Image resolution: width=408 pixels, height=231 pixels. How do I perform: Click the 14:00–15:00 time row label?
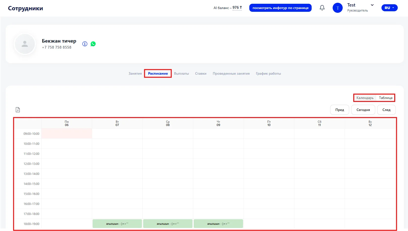(31, 184)
